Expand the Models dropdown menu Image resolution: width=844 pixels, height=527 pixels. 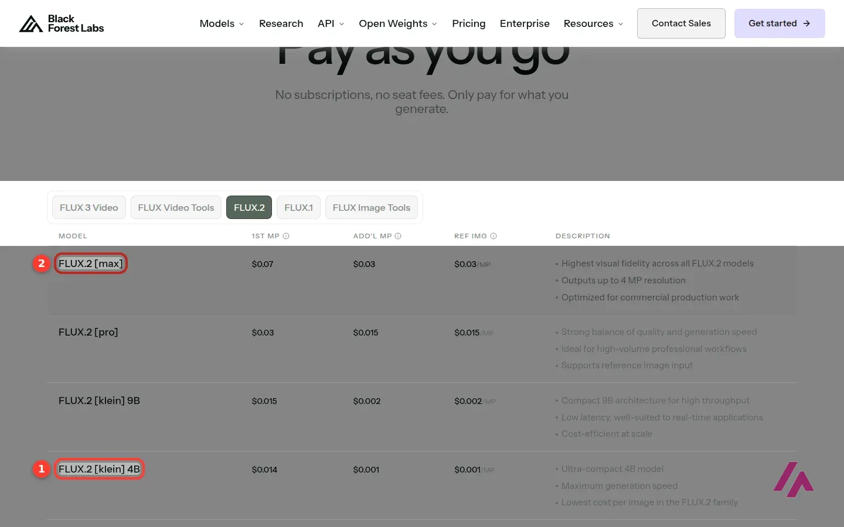tap(222, 23)
